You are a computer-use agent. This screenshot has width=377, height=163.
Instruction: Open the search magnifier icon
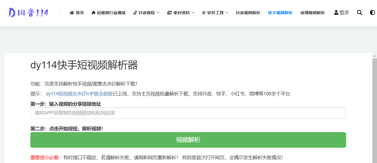click(x=360, y=13)
